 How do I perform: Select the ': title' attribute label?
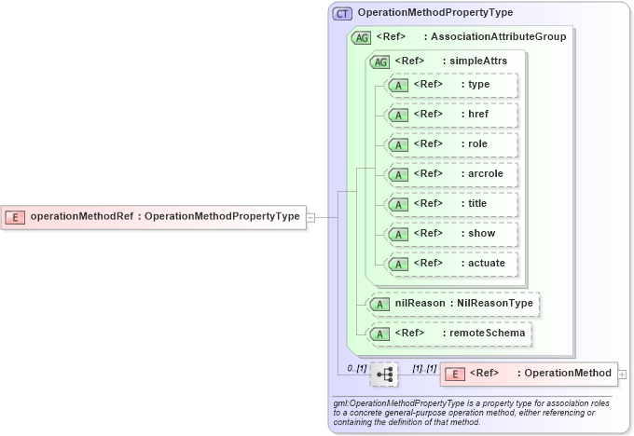click(474, 204)
